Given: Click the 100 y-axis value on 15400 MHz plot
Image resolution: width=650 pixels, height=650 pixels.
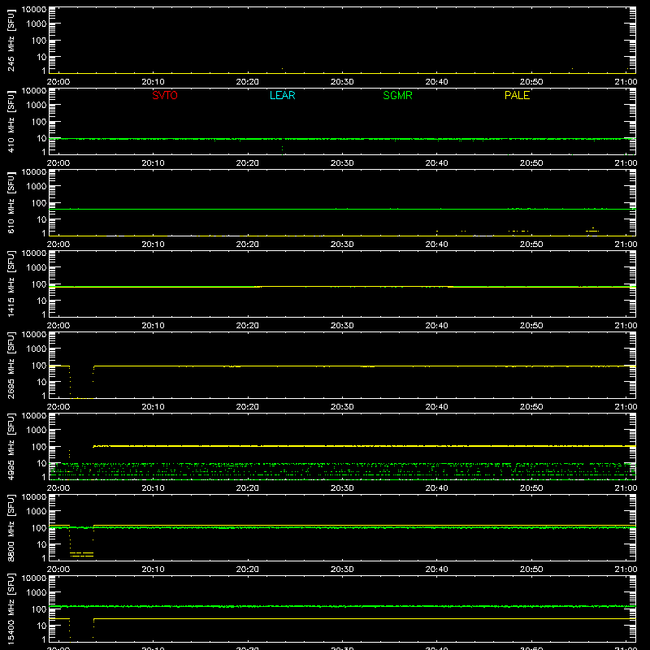Looking at the screenshot, I should tap(39, 609).
